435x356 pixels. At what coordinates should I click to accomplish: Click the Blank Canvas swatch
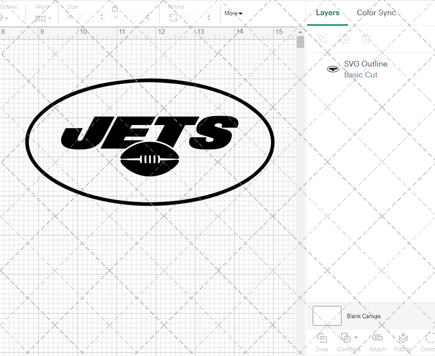click(327, 316)
